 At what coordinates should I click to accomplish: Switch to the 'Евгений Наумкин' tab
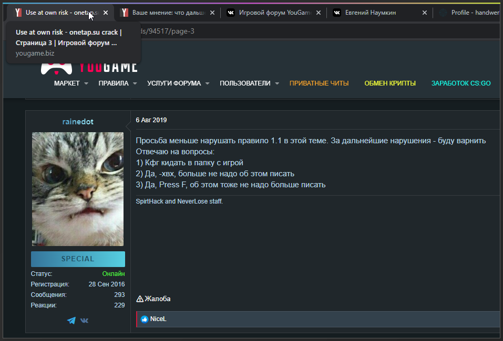pyautogui.click(x=380, y=13)
